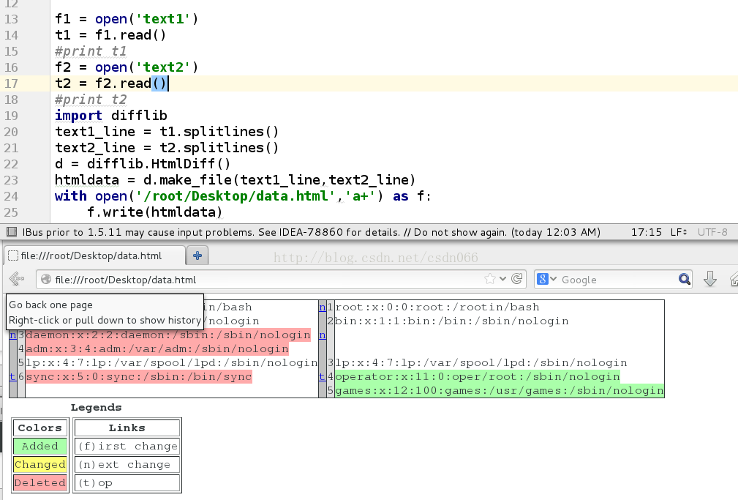Open a new browser tab with plus button

pyautogui.click(x=197, y=255)
